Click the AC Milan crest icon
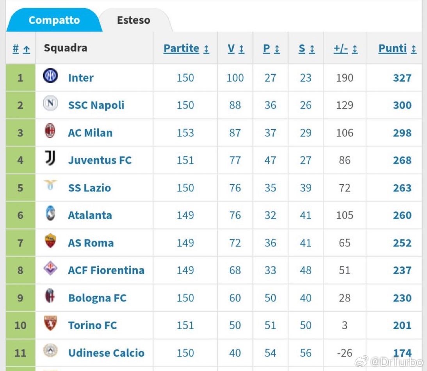 coord(50,130)
